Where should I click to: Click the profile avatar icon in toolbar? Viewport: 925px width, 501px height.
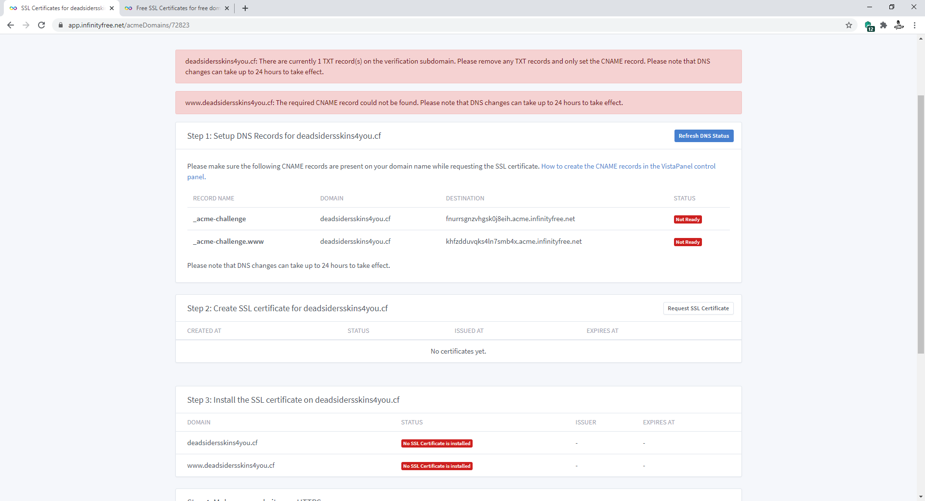pos(899,25)
